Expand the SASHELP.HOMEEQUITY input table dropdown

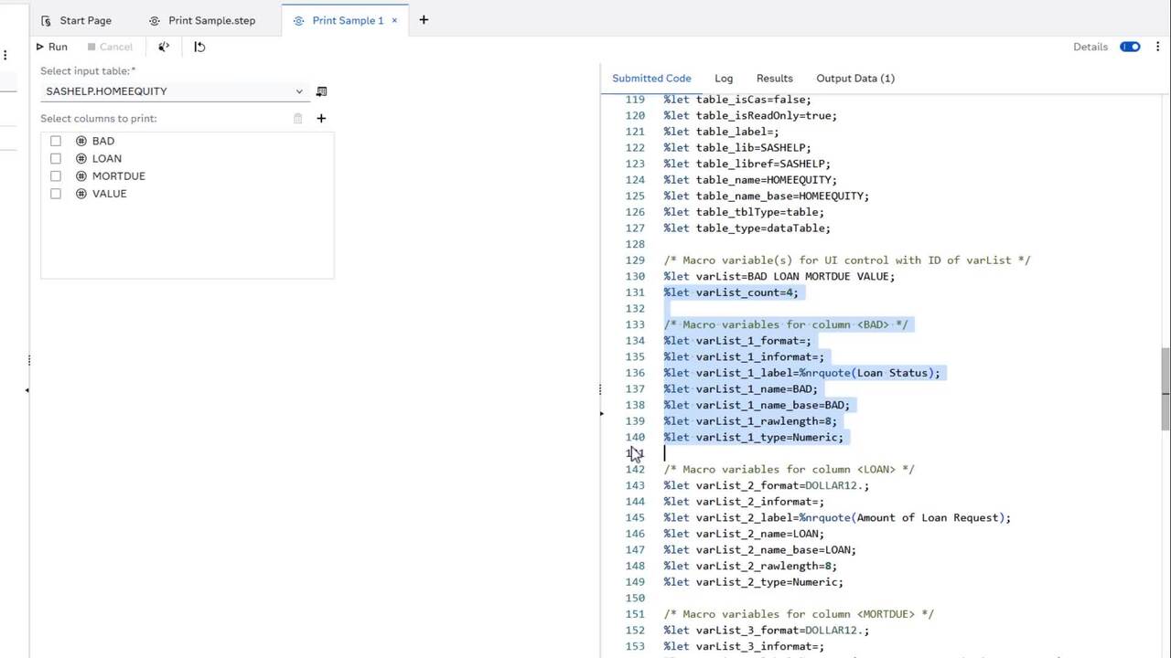tap(298, 91)
